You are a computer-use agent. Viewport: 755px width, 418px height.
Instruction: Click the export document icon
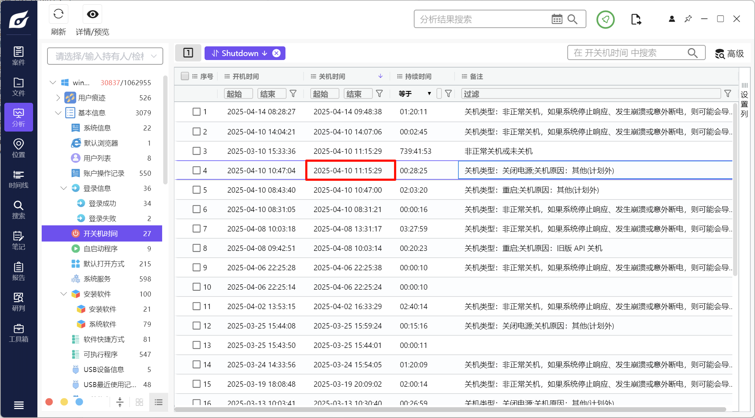coord(636,19)
